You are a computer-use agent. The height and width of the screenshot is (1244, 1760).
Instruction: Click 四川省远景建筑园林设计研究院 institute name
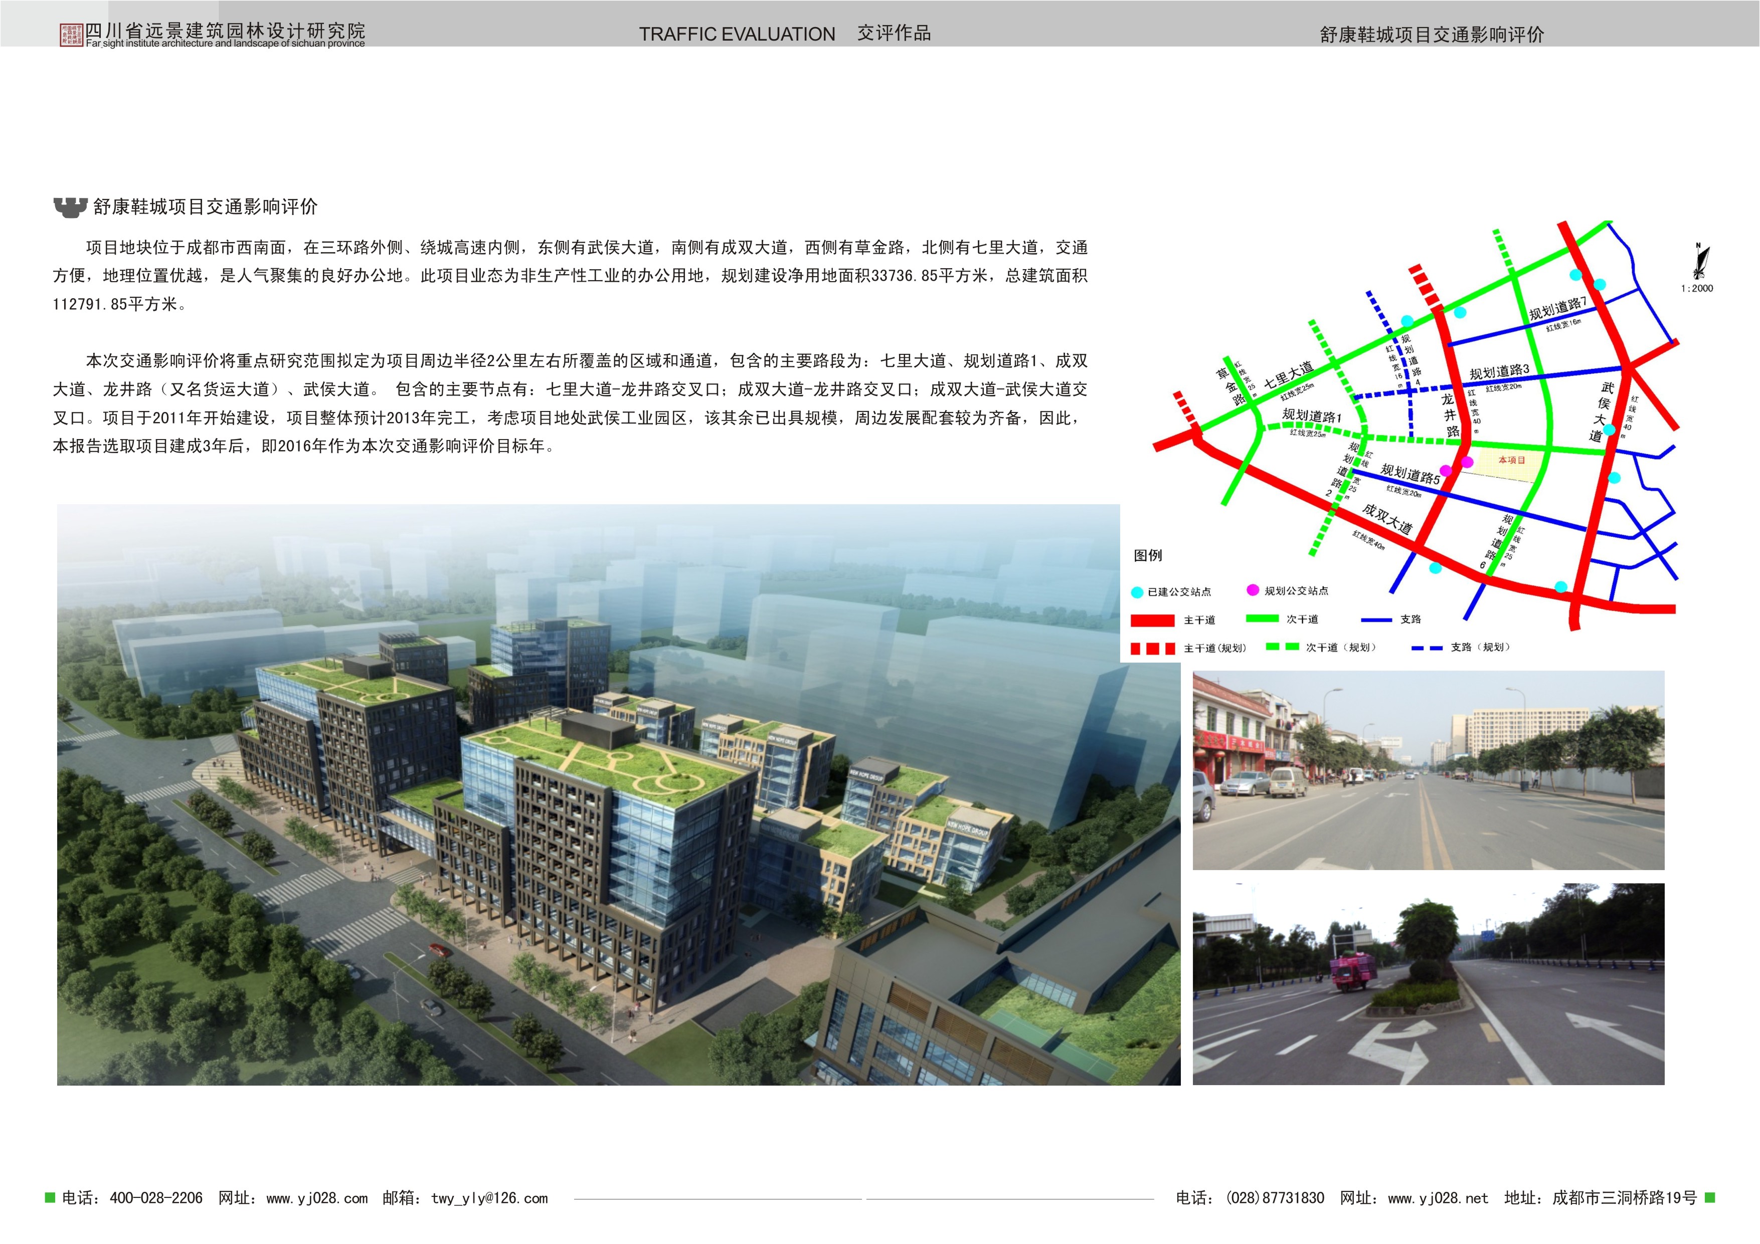tap(225, 31)
